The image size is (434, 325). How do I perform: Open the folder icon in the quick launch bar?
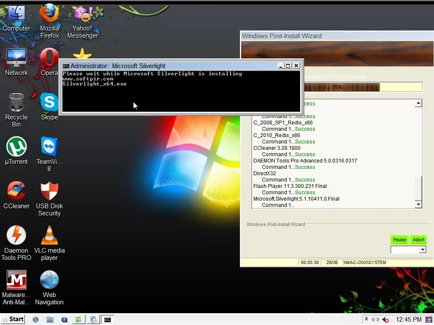pyautogui.click(x=50, y=320)
